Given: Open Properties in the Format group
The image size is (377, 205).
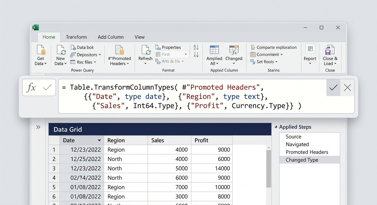Looking at the screenshot, I should (x=168, y=47).
